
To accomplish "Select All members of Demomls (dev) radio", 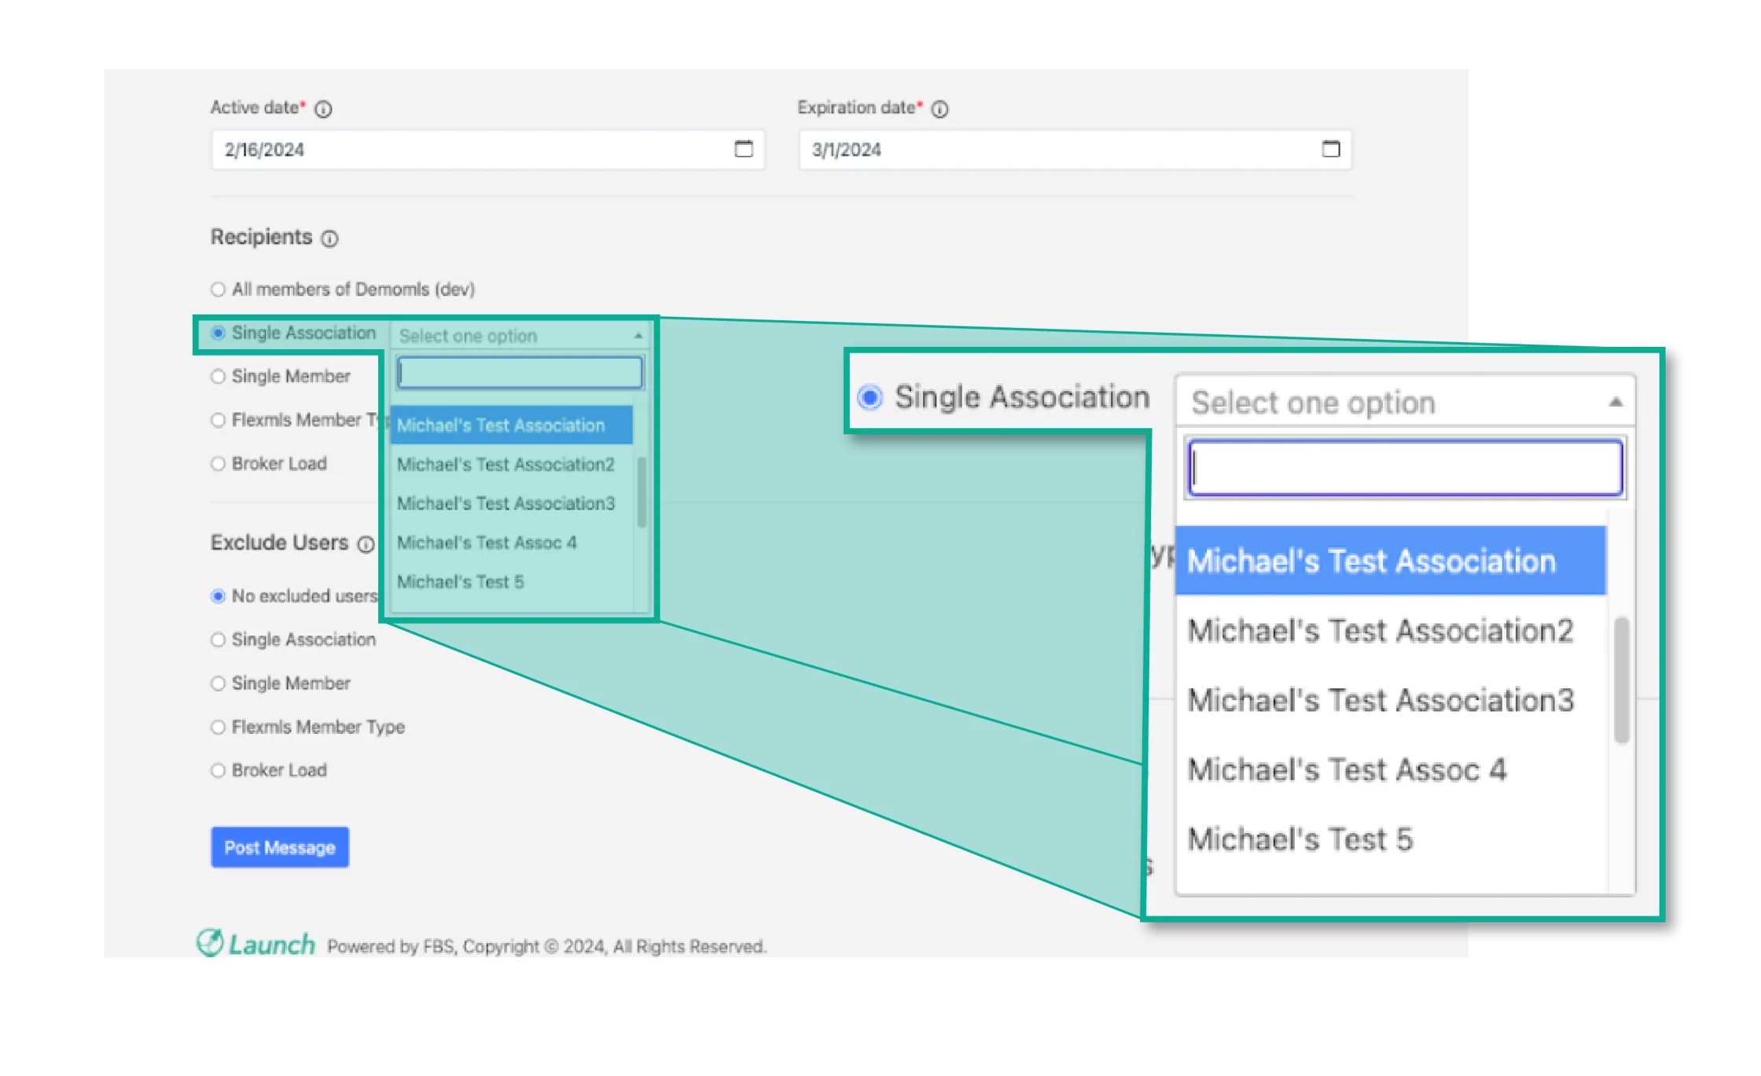I will coord(218,289).
